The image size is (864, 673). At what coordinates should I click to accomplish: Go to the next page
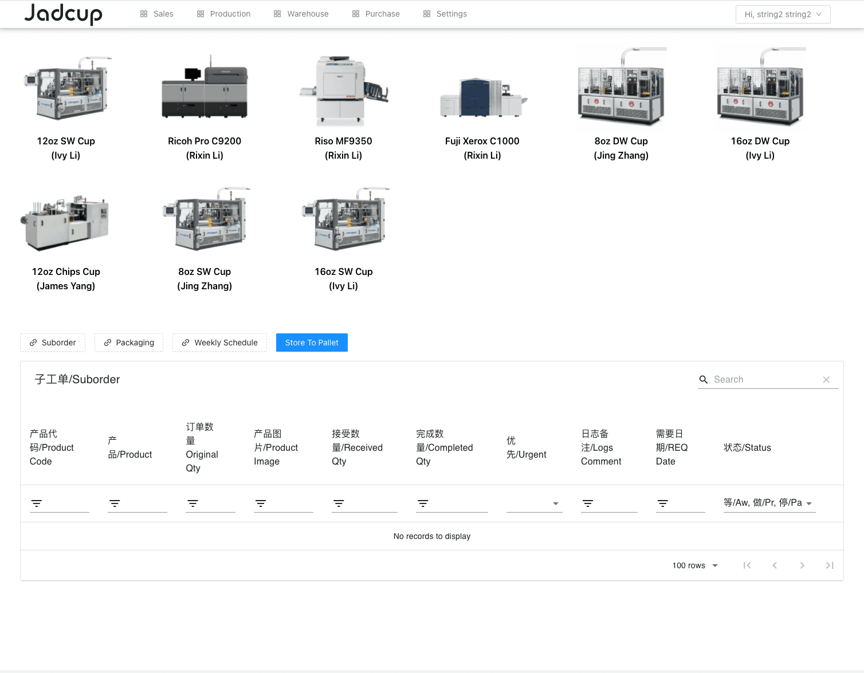[802, 565]
